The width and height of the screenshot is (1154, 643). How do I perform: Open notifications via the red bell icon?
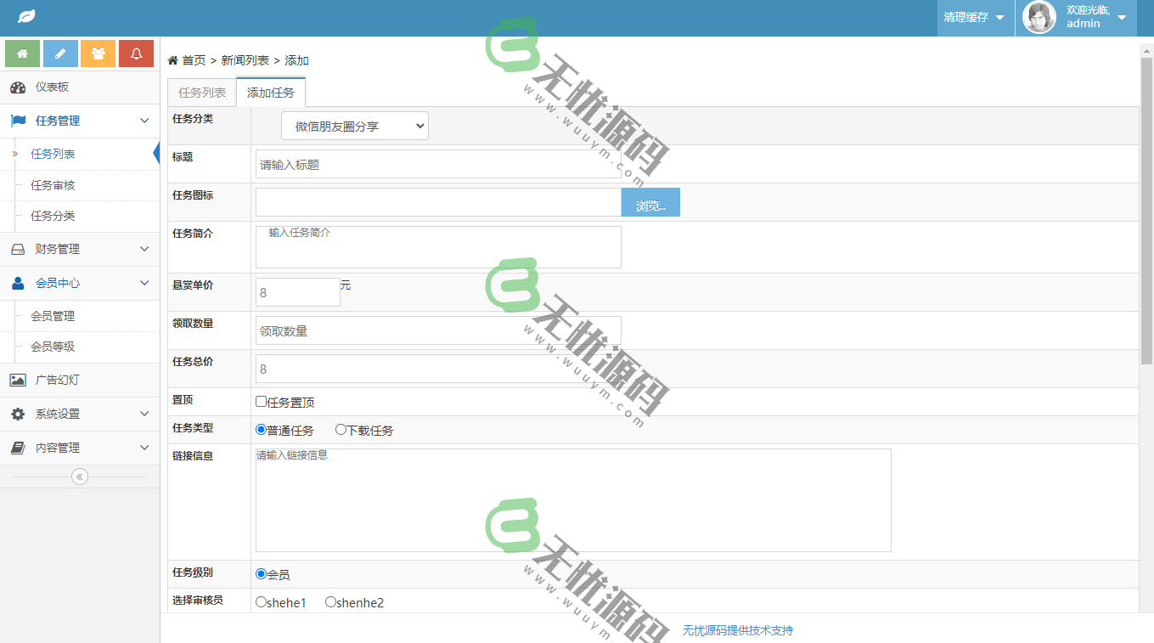[136, 53]
